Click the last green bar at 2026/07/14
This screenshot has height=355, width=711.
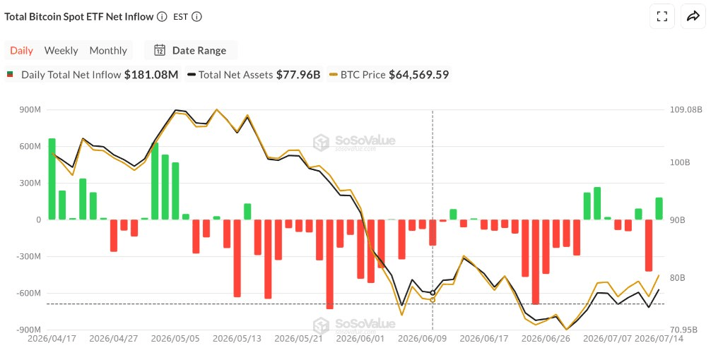pos(659,209)
